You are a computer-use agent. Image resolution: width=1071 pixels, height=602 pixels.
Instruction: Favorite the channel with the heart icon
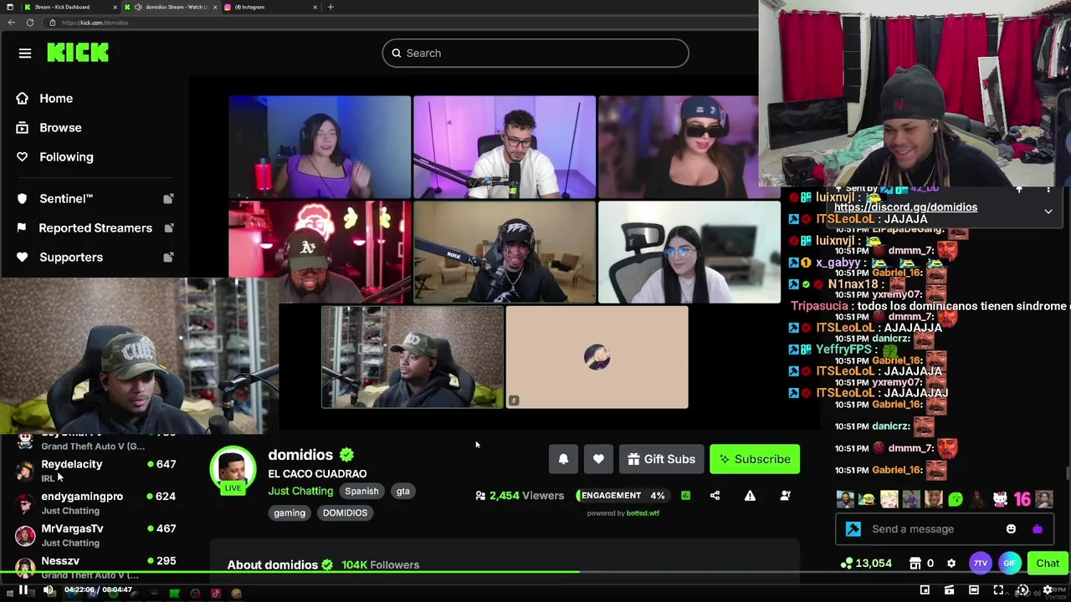tap(598, 459)
